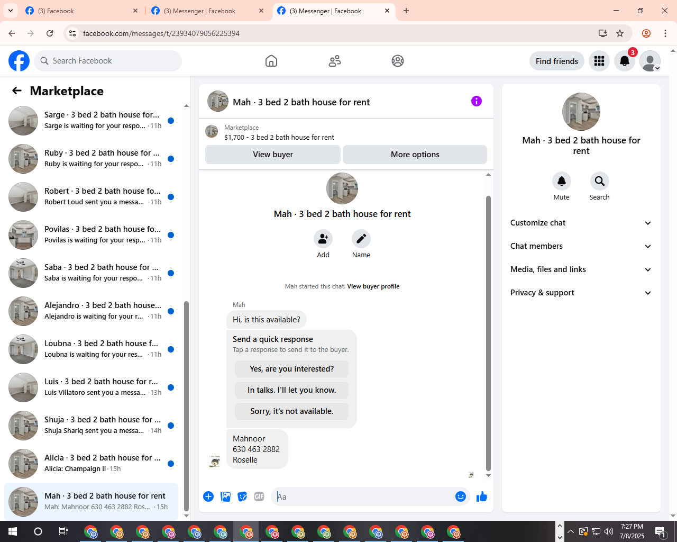Open Ruby conversation in Marketplace list
Viewport: 677px width, 542px height.
[91, 159]
